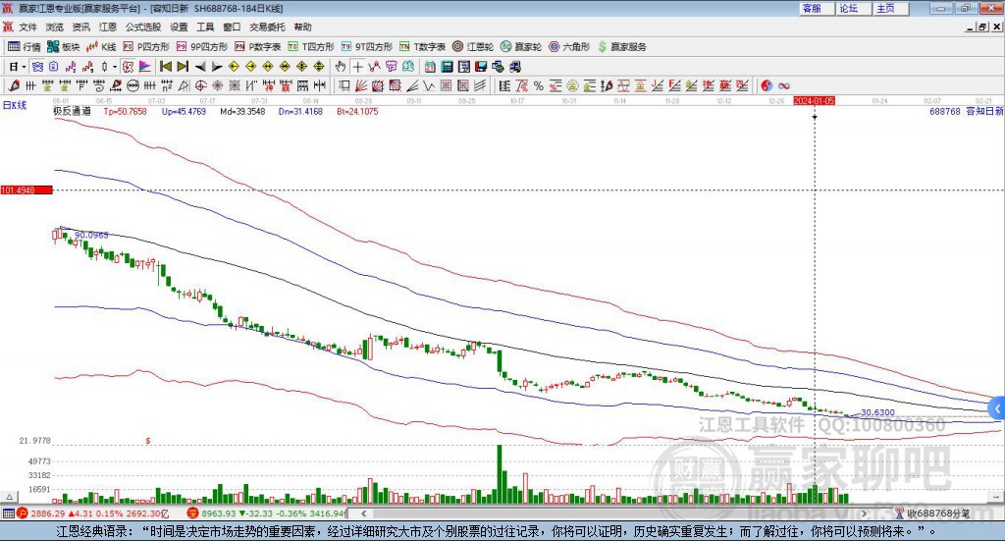Image resolution: width=1005 pixels, height=541 pixels.
Task: Open the 行情 market quotes view
Action: (25, 46)
